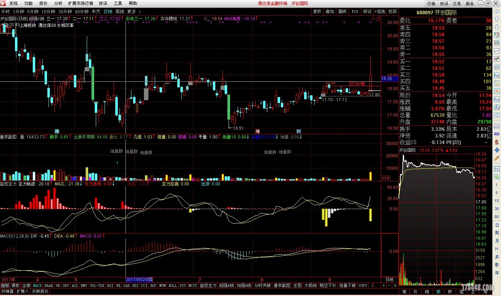The image size is (501, 296).
Task: Switch to the MACD indicator tab
Action: pyautogui.click(x=37, y=286)
